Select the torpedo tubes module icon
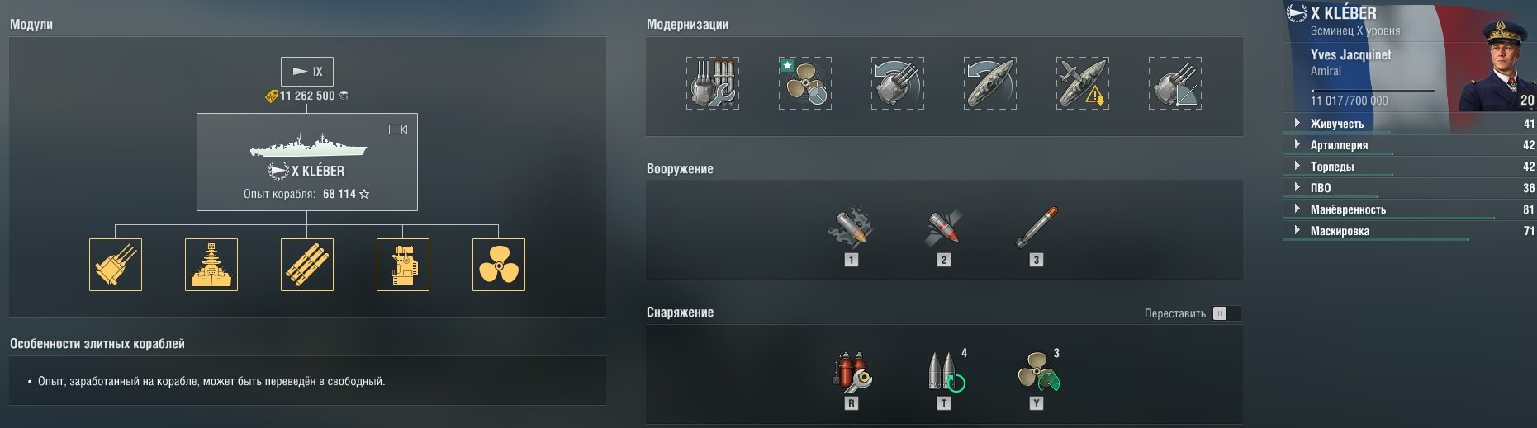Image resolution: width=1537 pixels, height=428 pixels. click(307, 265)
